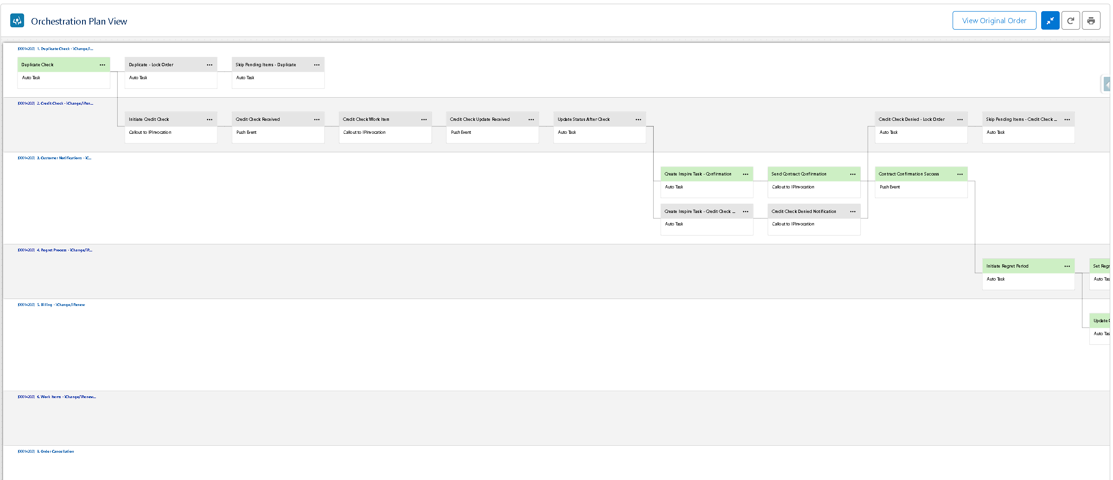Open Send Contract Confirmation options menu
The image size is (1113, 480).
852,174
